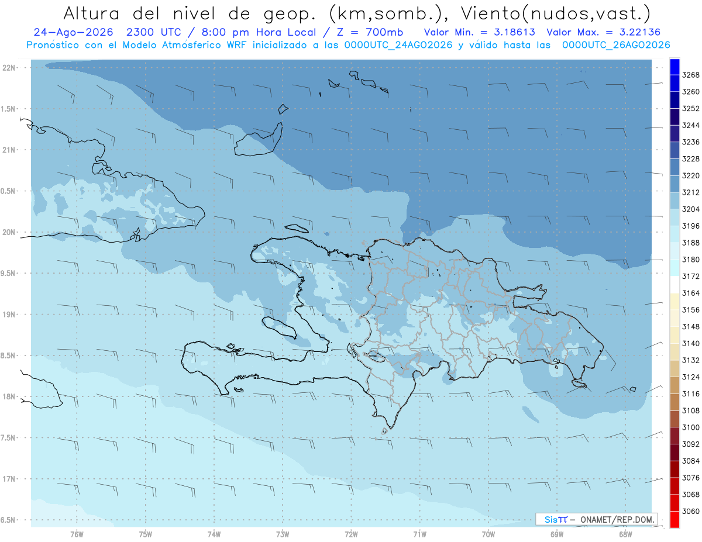Click the '3084' color bar value
Viewport: 702px width, 542px height.
coord(691,461)
